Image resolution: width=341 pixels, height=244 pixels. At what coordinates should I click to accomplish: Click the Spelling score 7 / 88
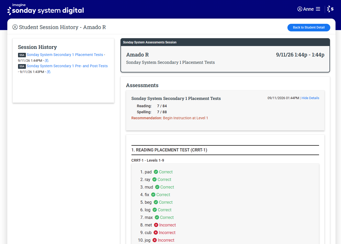click(162, 112)
